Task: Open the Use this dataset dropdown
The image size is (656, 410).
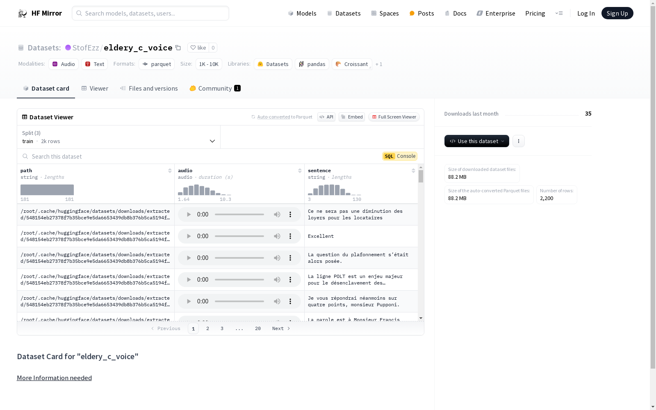Action: (476, 141)
